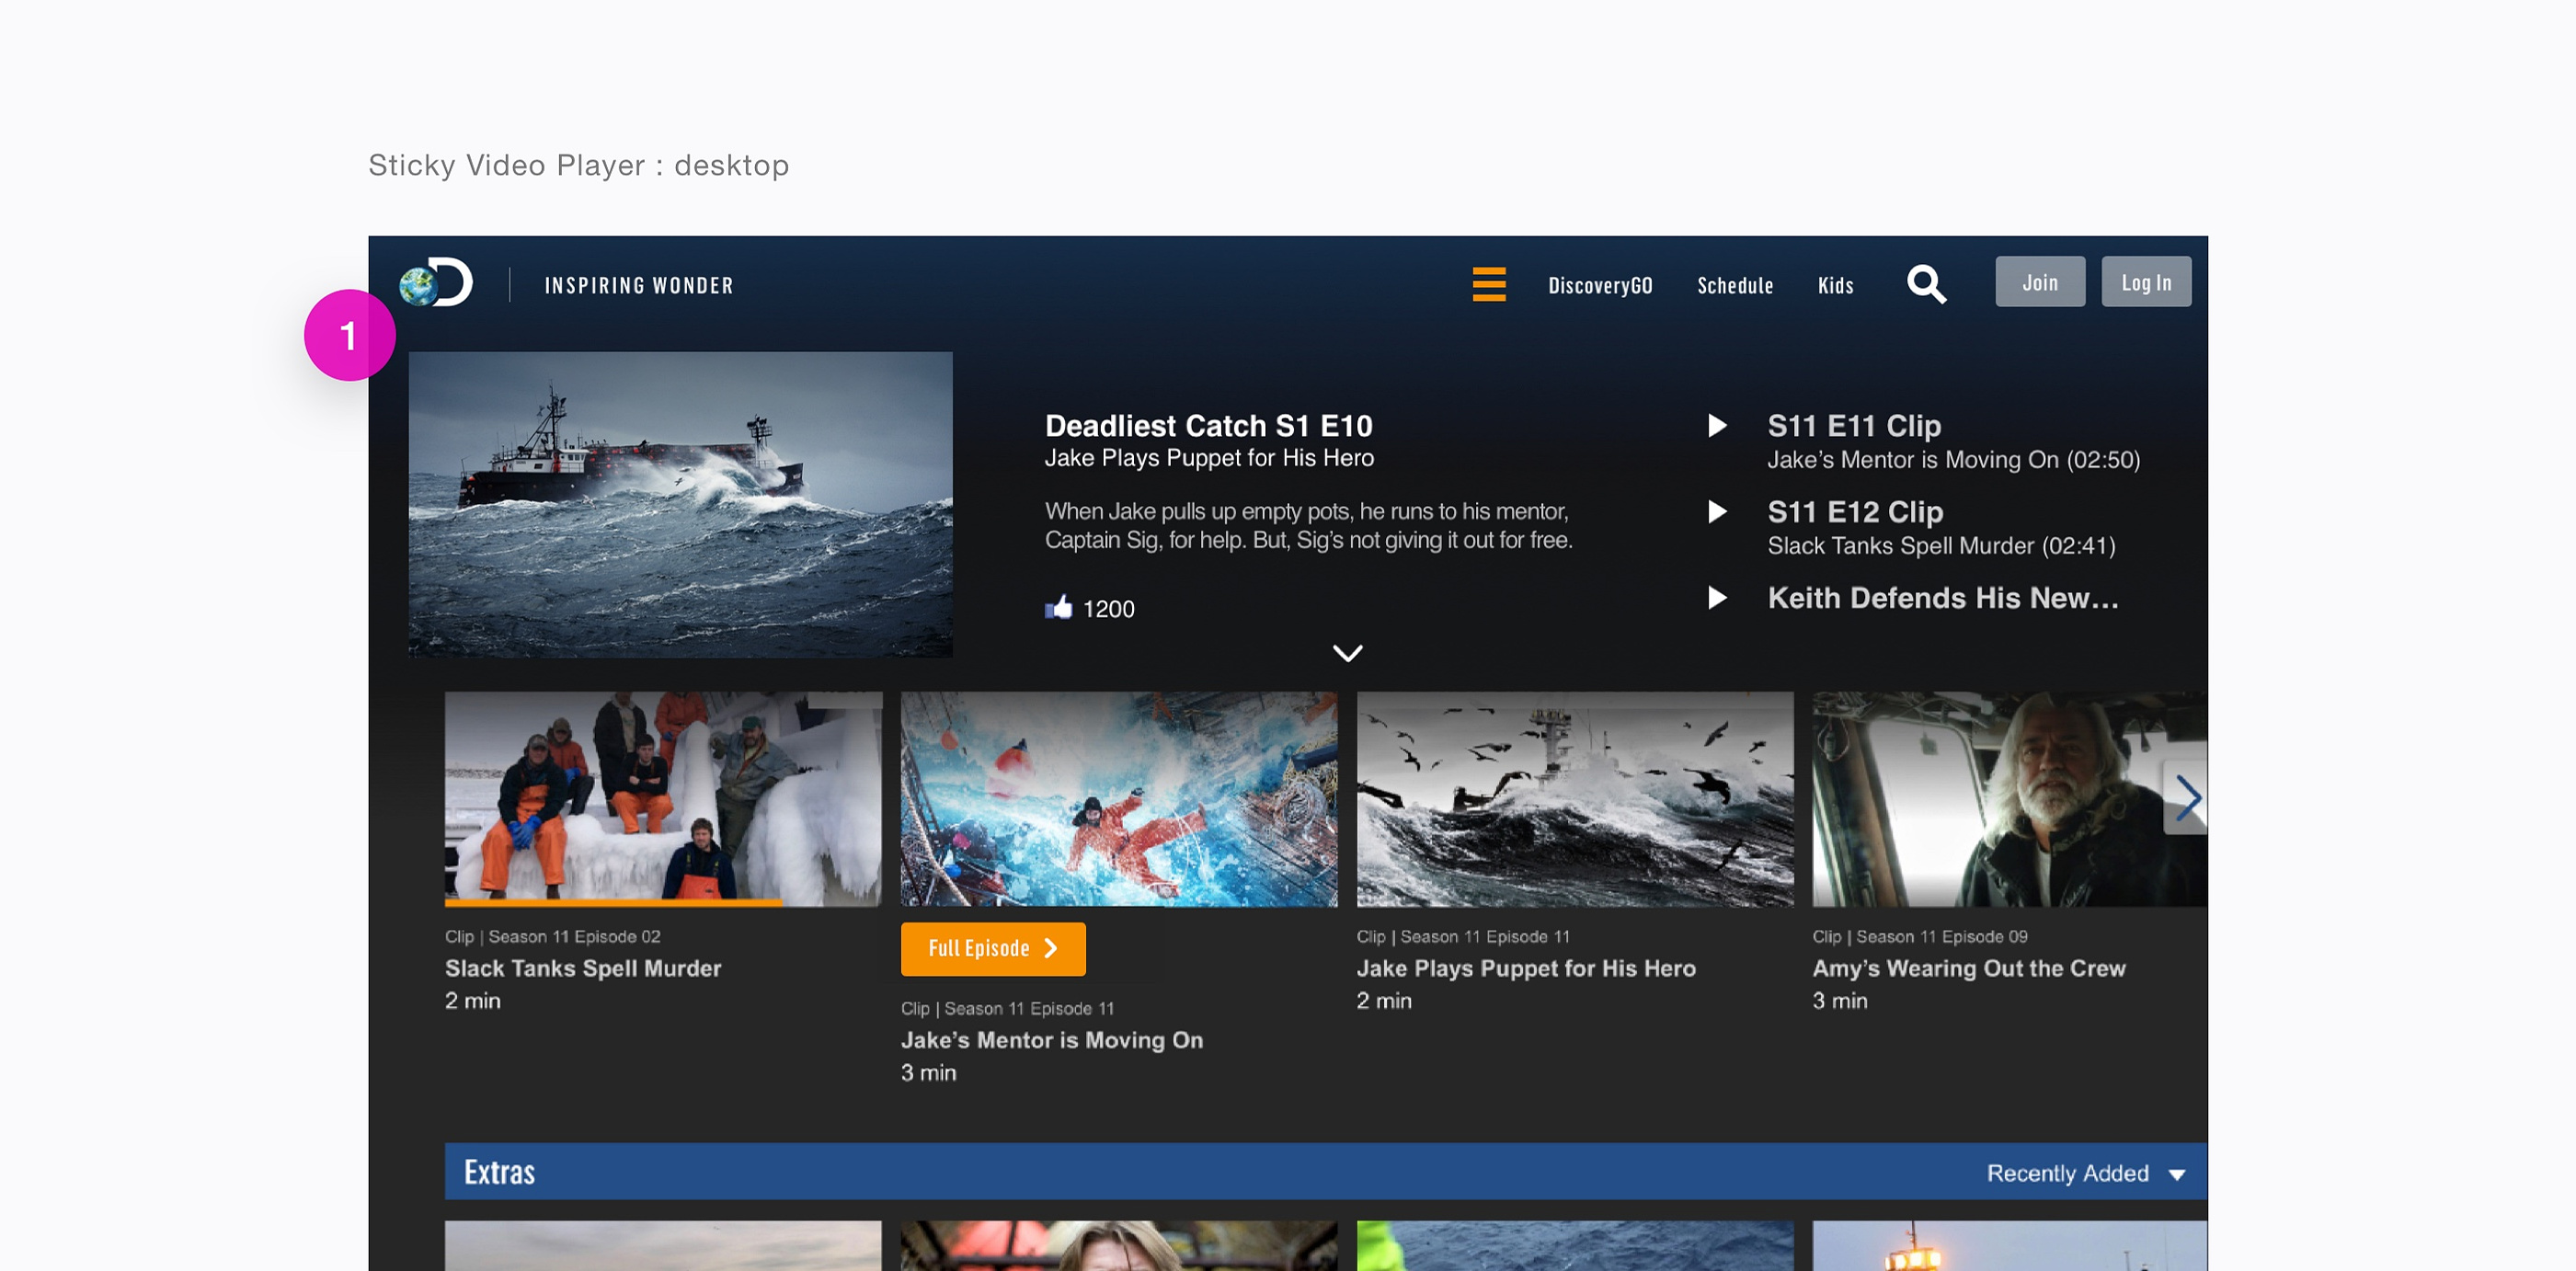Image resolution: width=2576 pixels, height=1271 pixels.
Task: Click the sticky video player ship image
Action: (681, 504)
